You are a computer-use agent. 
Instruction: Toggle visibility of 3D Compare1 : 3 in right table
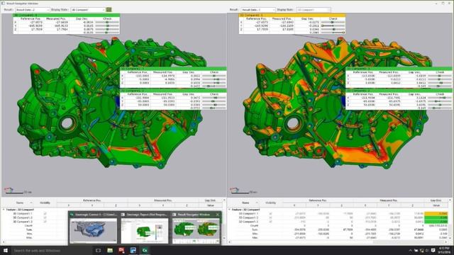270,222
